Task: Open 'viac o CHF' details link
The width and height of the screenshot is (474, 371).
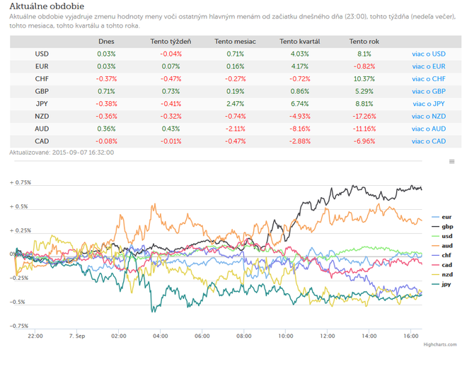Action: (x=429, y=78)
